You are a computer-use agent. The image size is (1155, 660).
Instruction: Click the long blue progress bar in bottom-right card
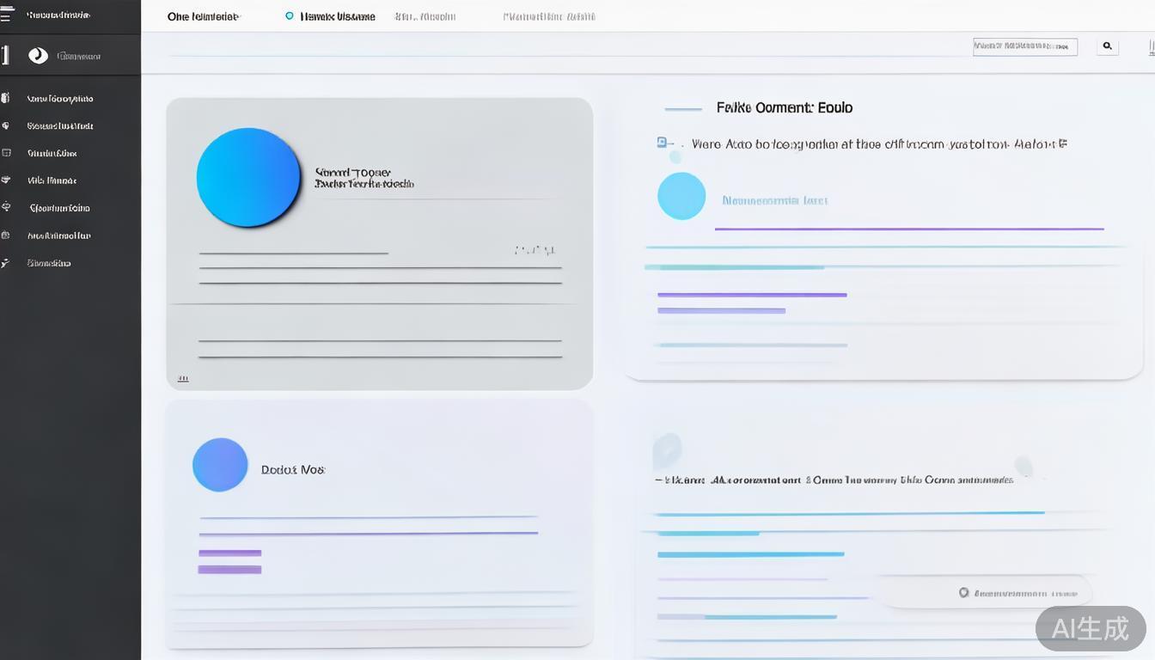coord(848,513)
